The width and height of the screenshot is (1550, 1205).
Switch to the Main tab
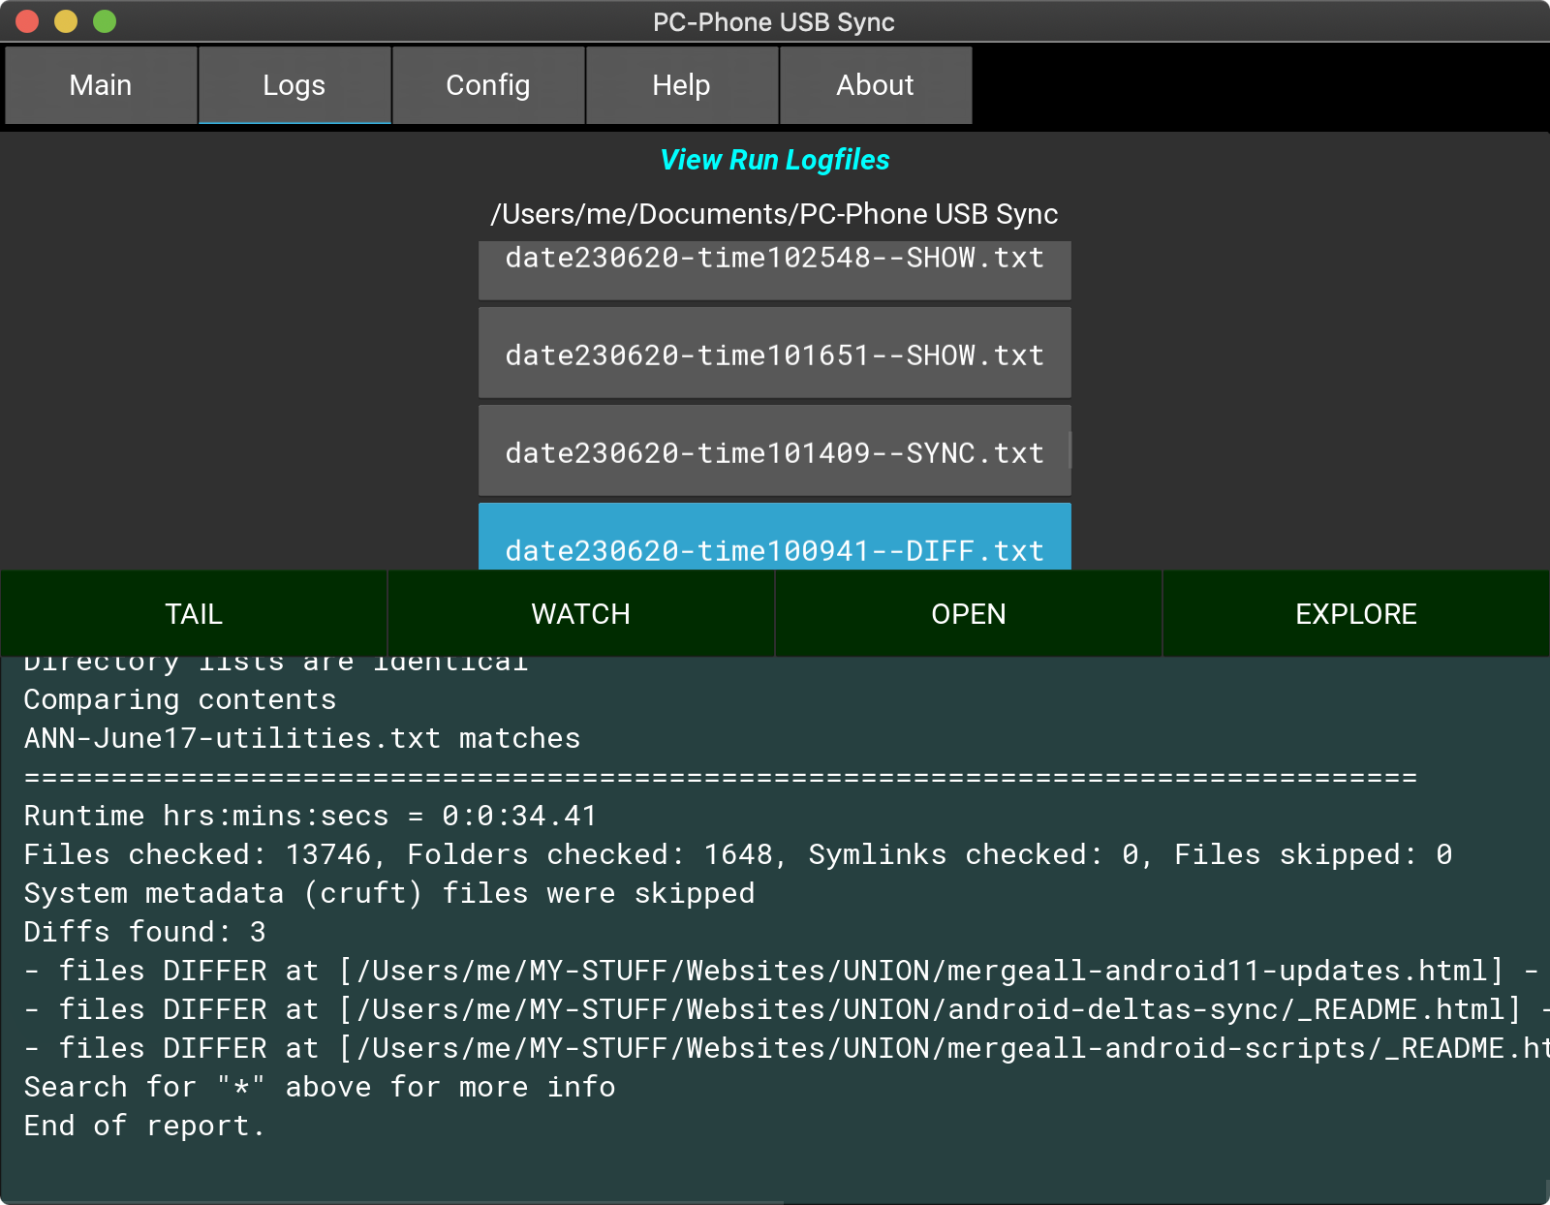101,85
